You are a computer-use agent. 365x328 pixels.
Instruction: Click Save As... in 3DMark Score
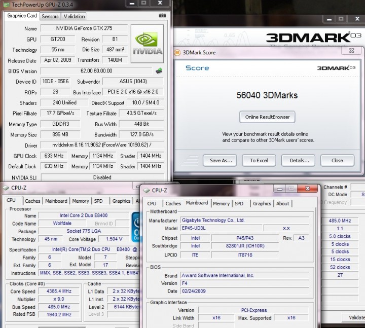[x=220, y=161]
